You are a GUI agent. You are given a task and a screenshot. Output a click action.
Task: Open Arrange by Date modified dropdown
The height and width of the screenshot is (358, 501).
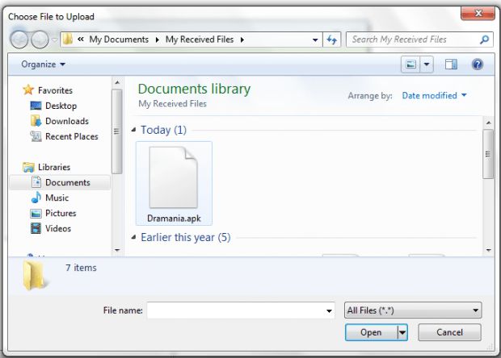434,95
